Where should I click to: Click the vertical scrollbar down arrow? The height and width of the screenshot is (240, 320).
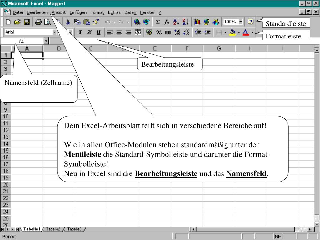[317, 224]
